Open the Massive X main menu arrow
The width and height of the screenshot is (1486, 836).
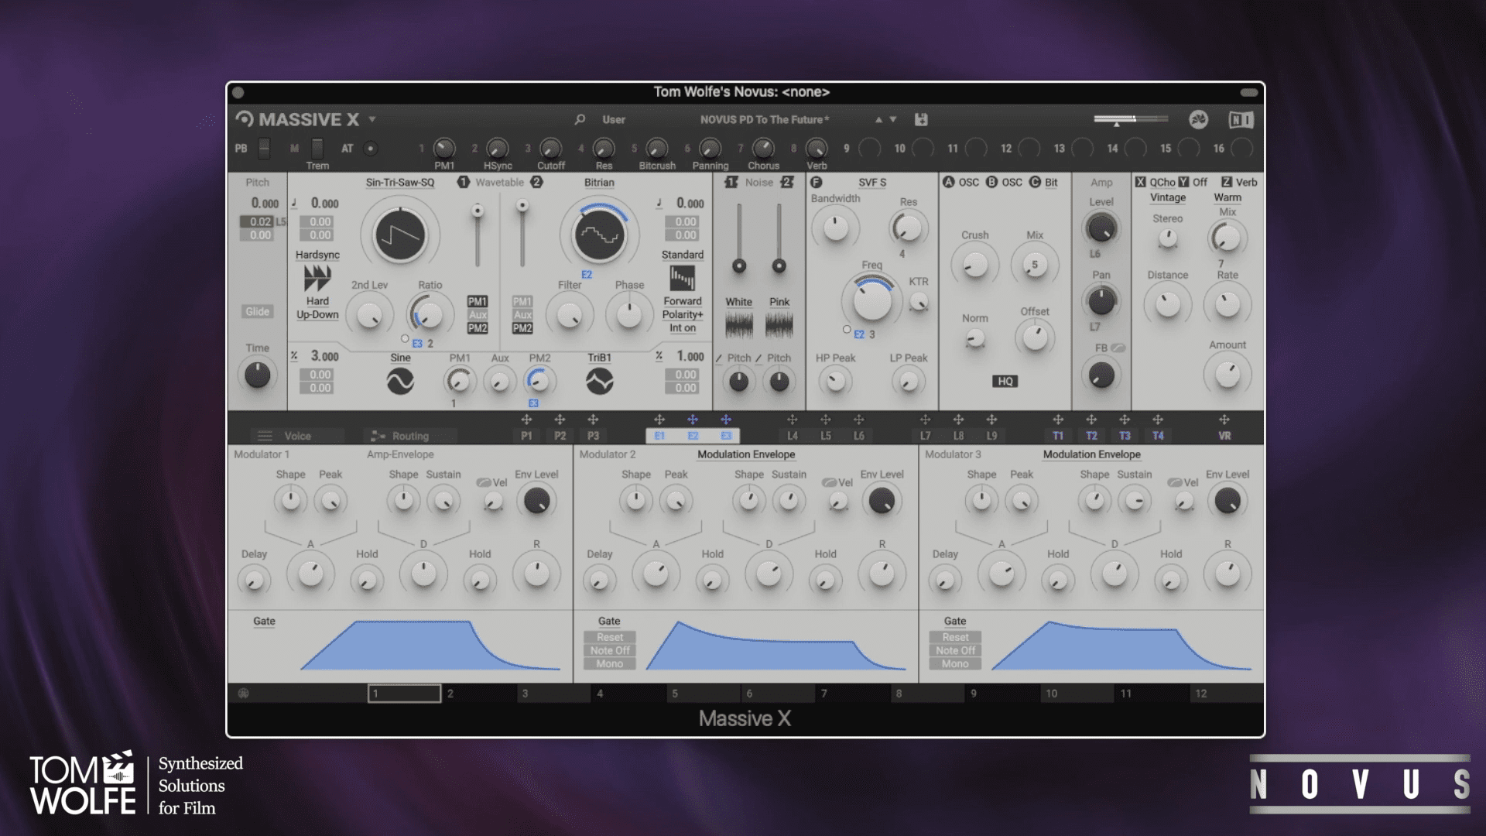(372, 119)
